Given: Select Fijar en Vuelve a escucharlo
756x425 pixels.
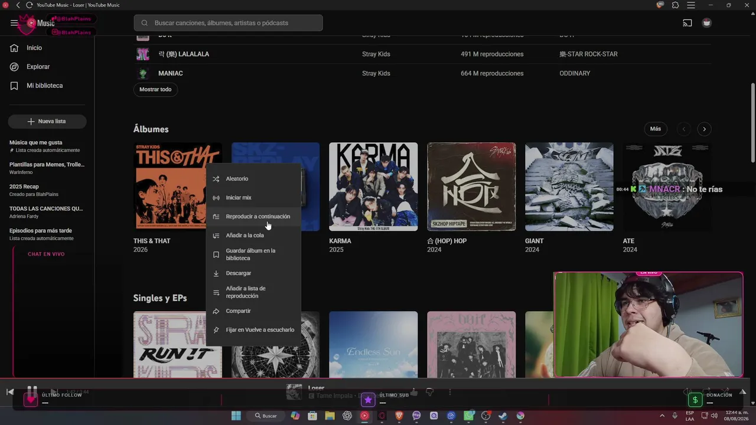Looking at the screenshot, I should (x=253, y=330).
